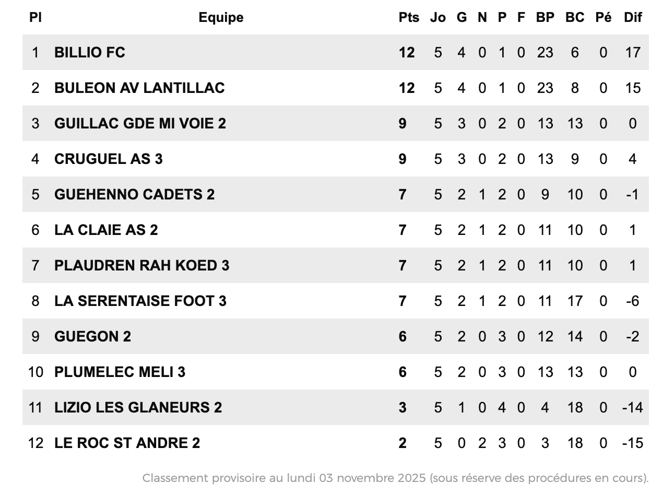Open GUILLAC GDE MI VOIE 2 team
This screenshot has height=495, width=663.
tap(140, 123)
